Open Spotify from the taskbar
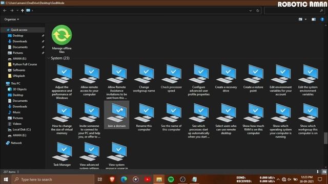 [171, 179]
